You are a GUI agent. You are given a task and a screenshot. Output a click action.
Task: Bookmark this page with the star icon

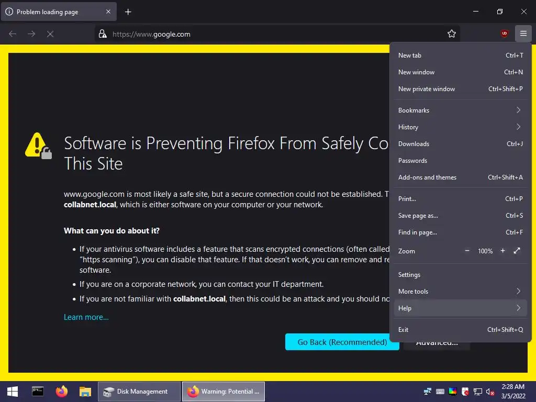point(452,33)
